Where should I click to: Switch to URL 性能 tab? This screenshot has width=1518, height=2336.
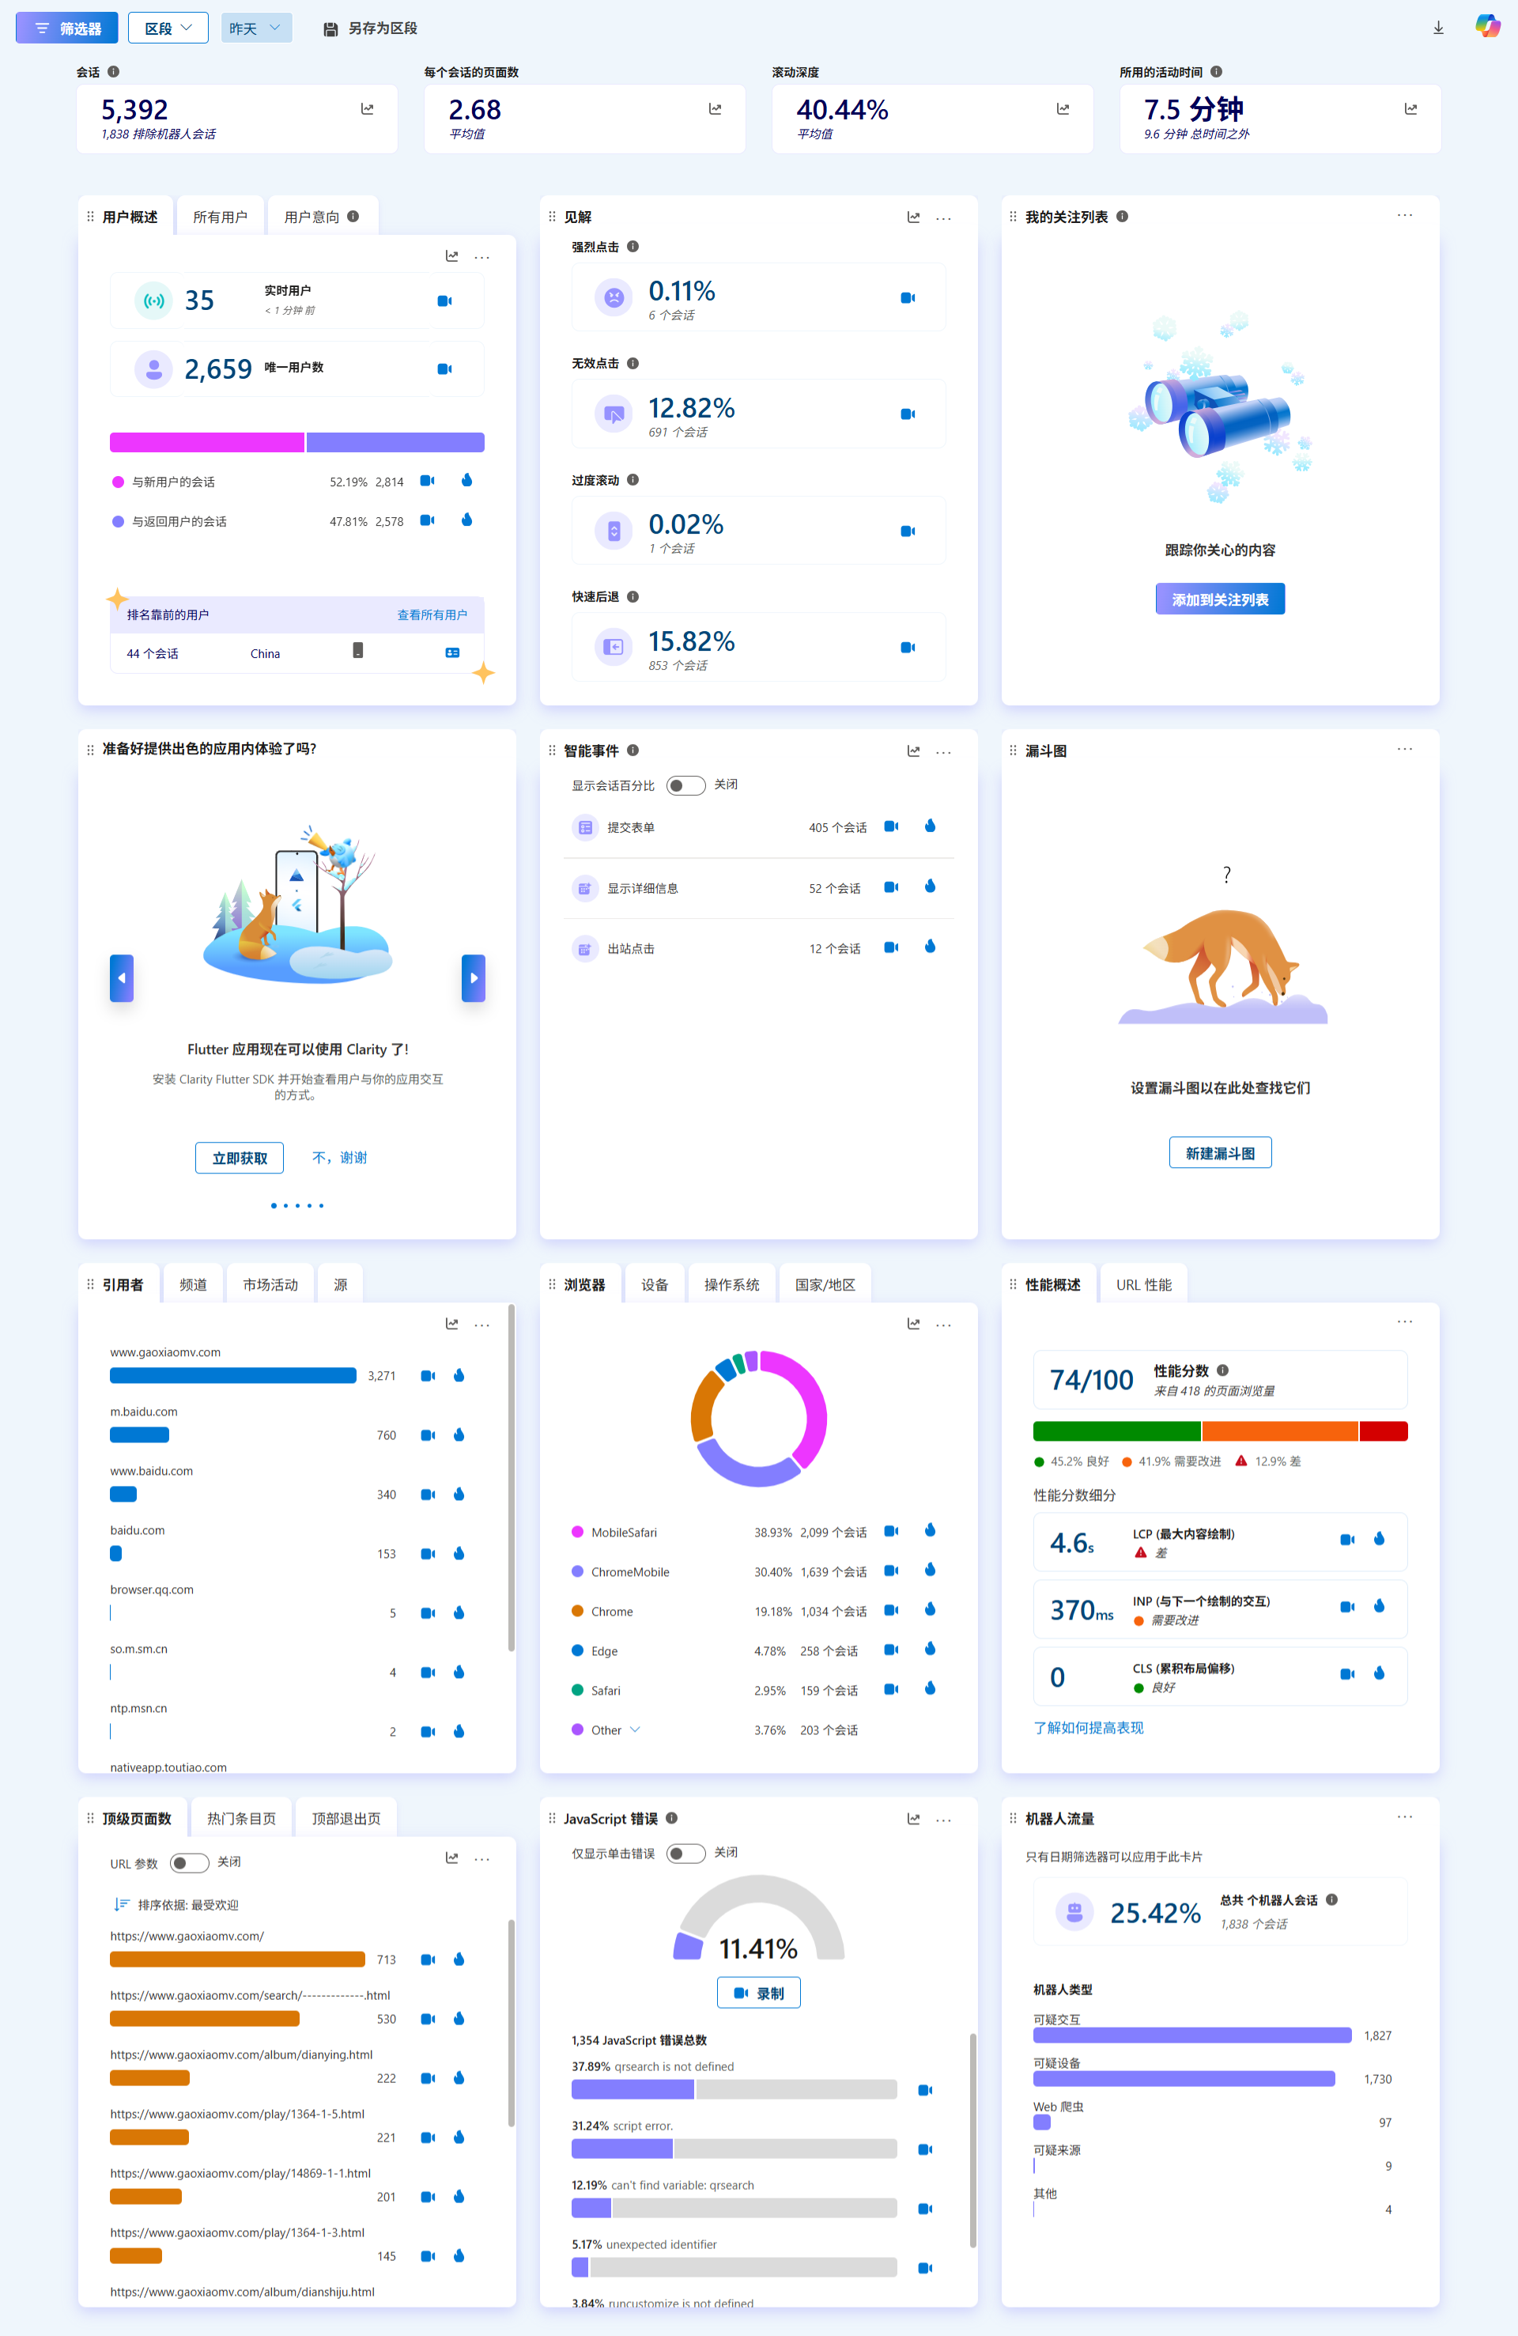pos(1143,1285)
